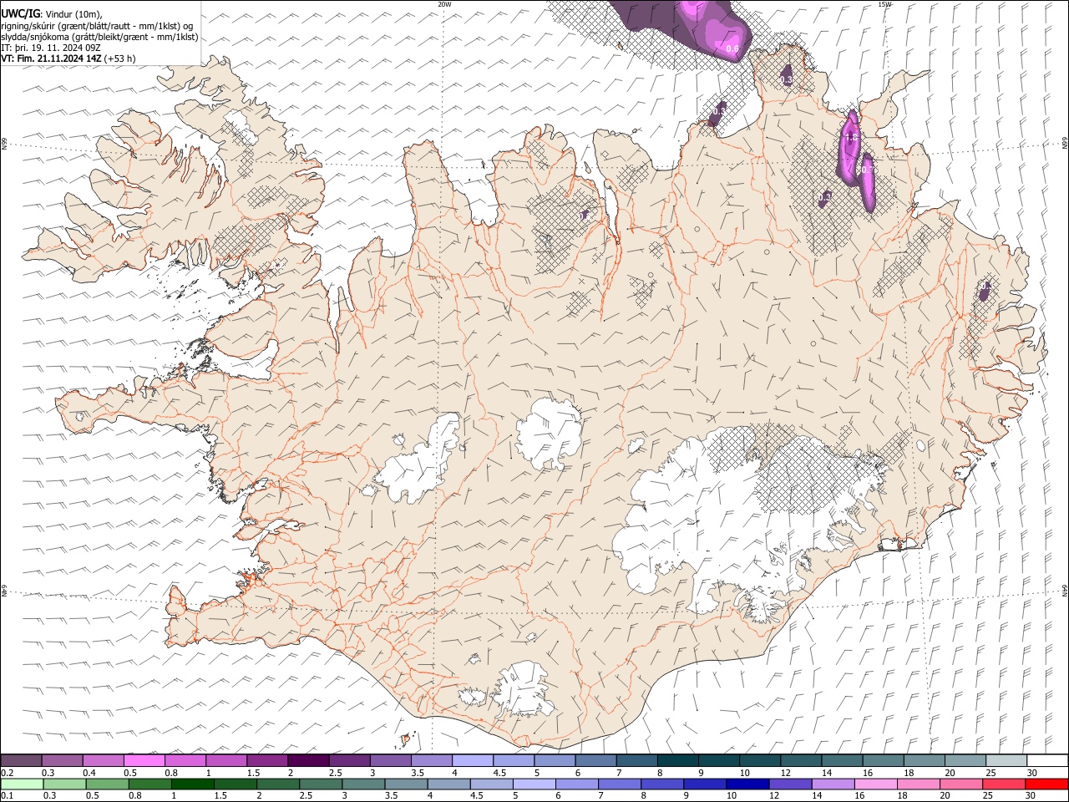Select the "rigning/skúrir (grænt/blátt/rautt" legend line
1069x802 pixels.
click(x=99, y=25)
